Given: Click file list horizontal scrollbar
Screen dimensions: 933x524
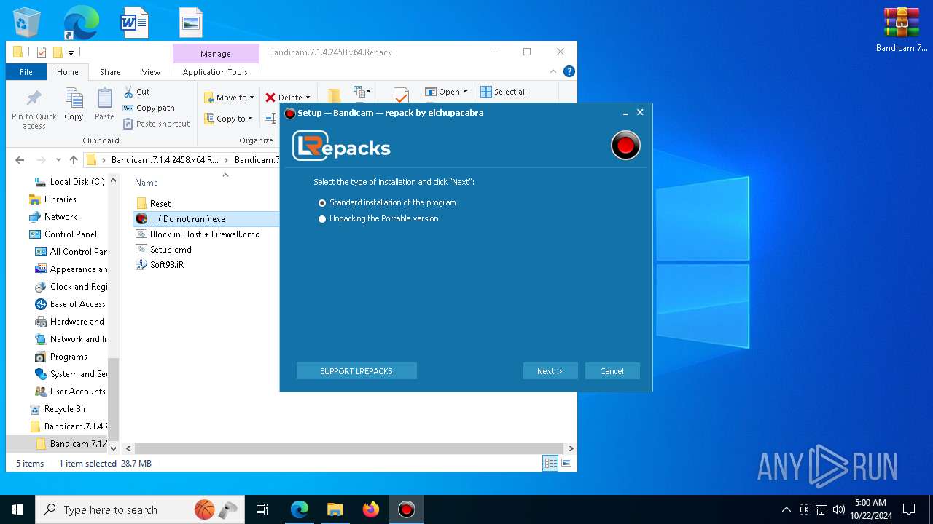Looking at the screenshot, I should pos(348,449).
